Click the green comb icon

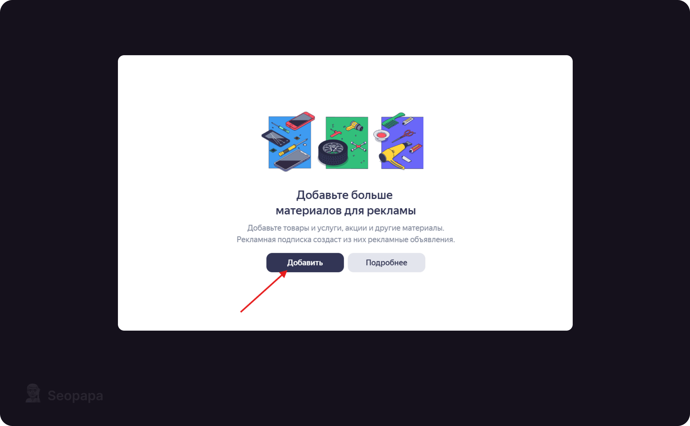(x=393, y=120)
